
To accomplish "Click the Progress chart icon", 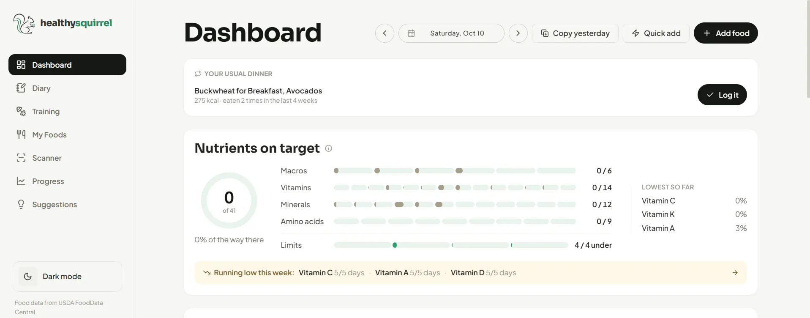I will 21,181.
